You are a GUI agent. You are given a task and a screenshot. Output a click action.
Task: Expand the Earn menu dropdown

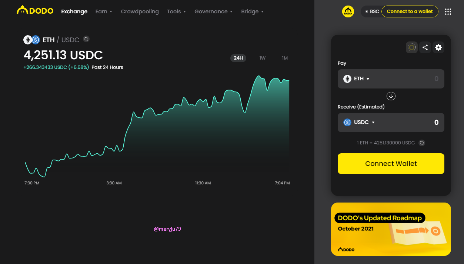[104, 11]
